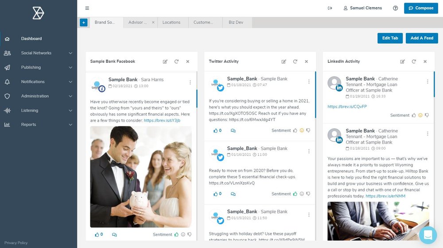Open the brev.is/sY3jb link
This screenshot has height=248, width=443.
coord(162,120)
